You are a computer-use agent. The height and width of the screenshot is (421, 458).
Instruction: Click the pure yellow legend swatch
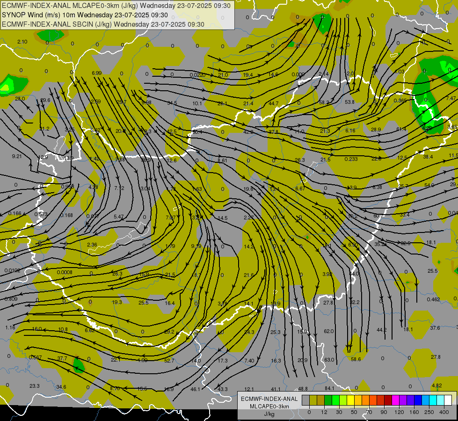point(350,400)
